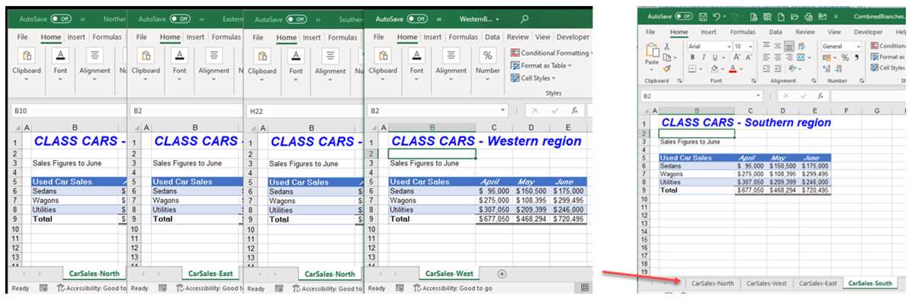
Task: Expand Name Box dropdown in WesternBranch window
Action: 502,111
